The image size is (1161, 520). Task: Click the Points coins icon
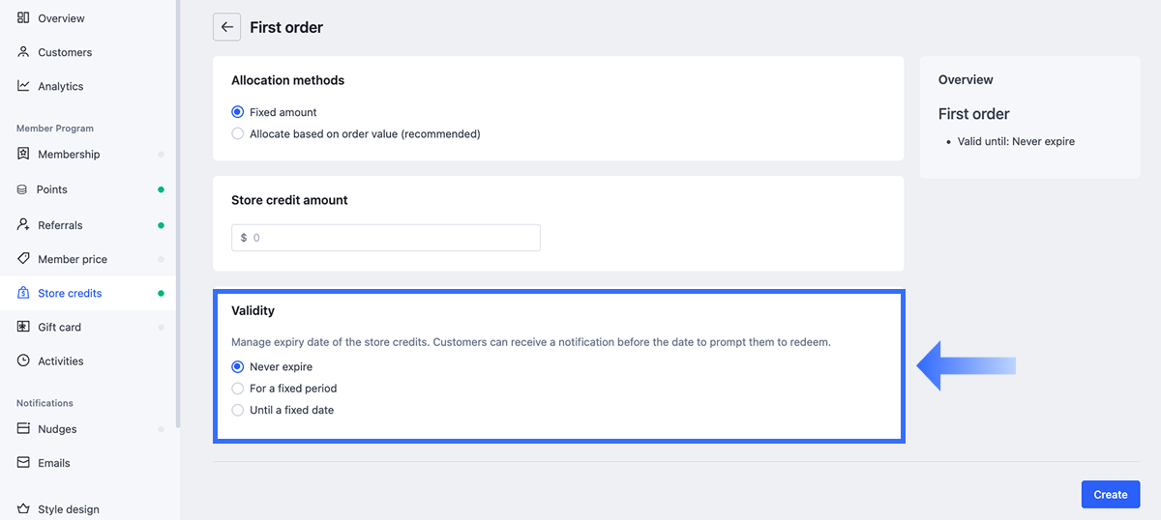coord(22,189)
